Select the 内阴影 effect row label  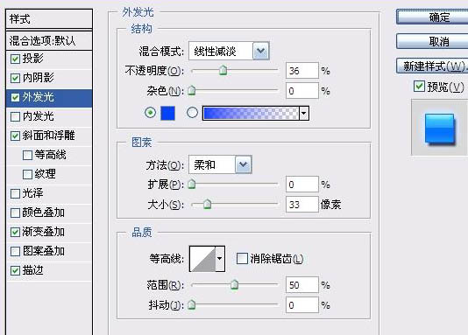pos(39,78)
